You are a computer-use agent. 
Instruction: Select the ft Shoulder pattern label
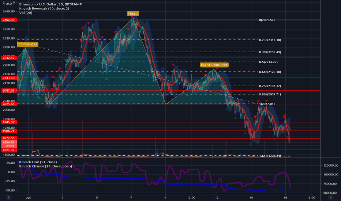click(x=27, y=44)
